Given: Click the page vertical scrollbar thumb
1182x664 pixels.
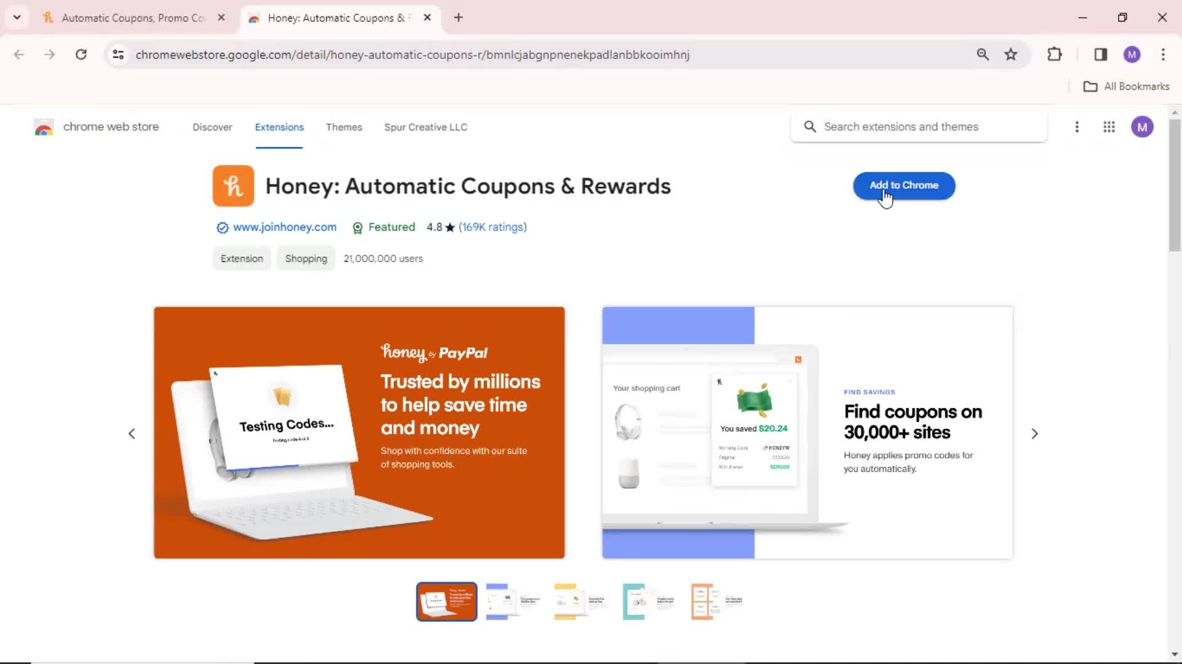Looking at the screenshot, I should click(1175, 184).
